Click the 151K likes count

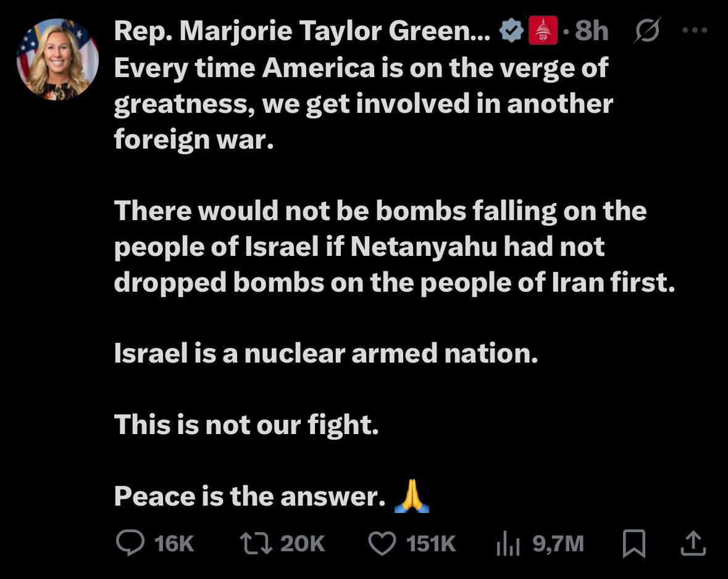[x=431, y=543]
